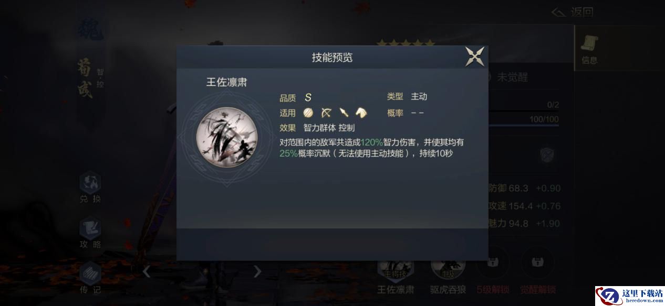Select the cavalry horse icon
The image size is (665, 306).
point(361,113)
